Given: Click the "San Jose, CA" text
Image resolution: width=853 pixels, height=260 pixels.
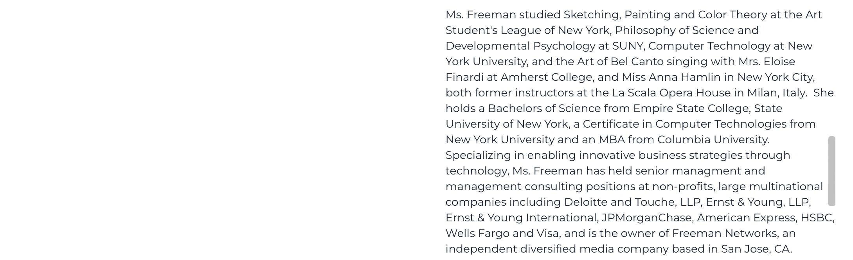Looking at the screenshot, I should pyautogui.click(x=756, y=249).
